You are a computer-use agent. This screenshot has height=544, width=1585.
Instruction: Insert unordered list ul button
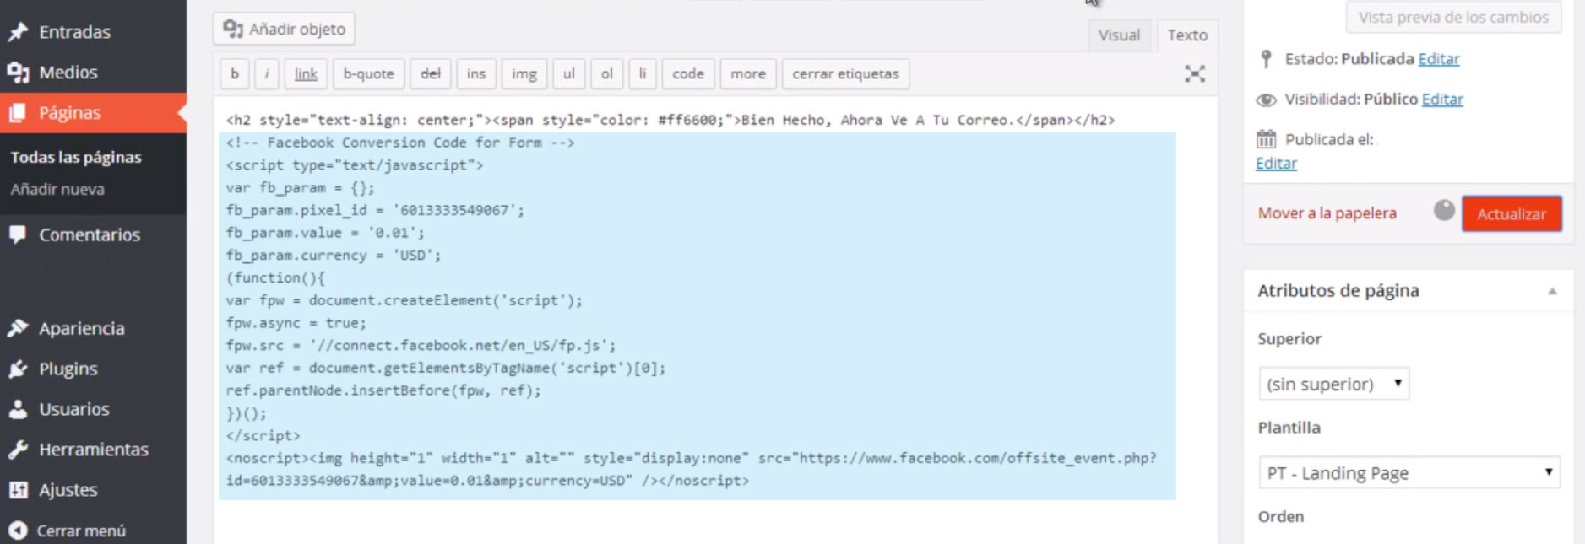point(569,74)
